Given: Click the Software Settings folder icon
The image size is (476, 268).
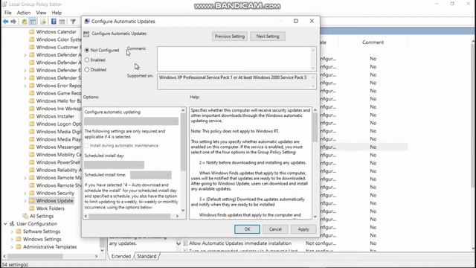Looking at the screenshot, I should pos(19,232).
